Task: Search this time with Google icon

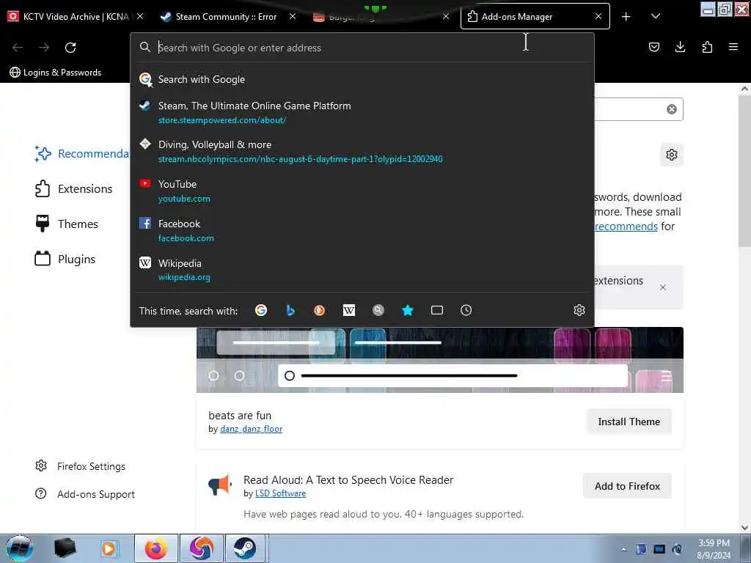Action: coord(261,310)
